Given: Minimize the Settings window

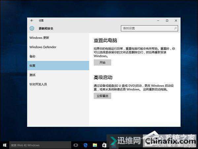Looking at the screenshot, I should [x=158, y=21].
